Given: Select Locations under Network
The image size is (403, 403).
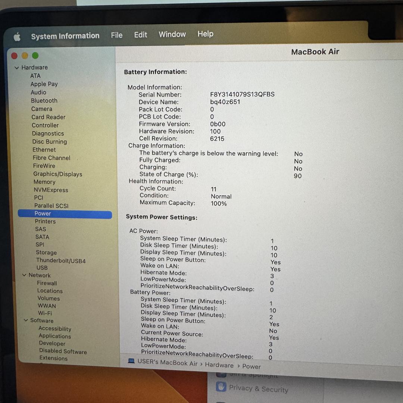Looking at the screenshot, I should coord(50,291).
